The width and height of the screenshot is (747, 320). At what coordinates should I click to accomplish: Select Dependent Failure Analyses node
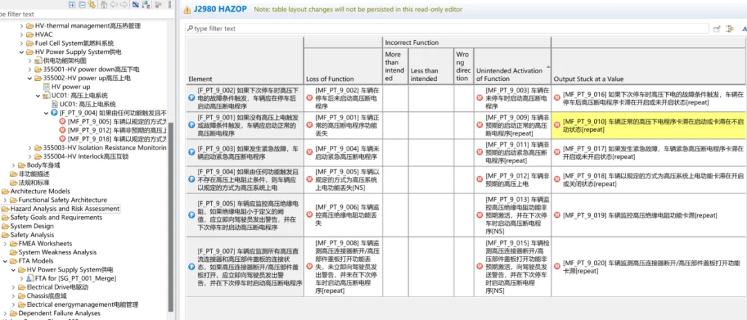(x=59, y=313)
